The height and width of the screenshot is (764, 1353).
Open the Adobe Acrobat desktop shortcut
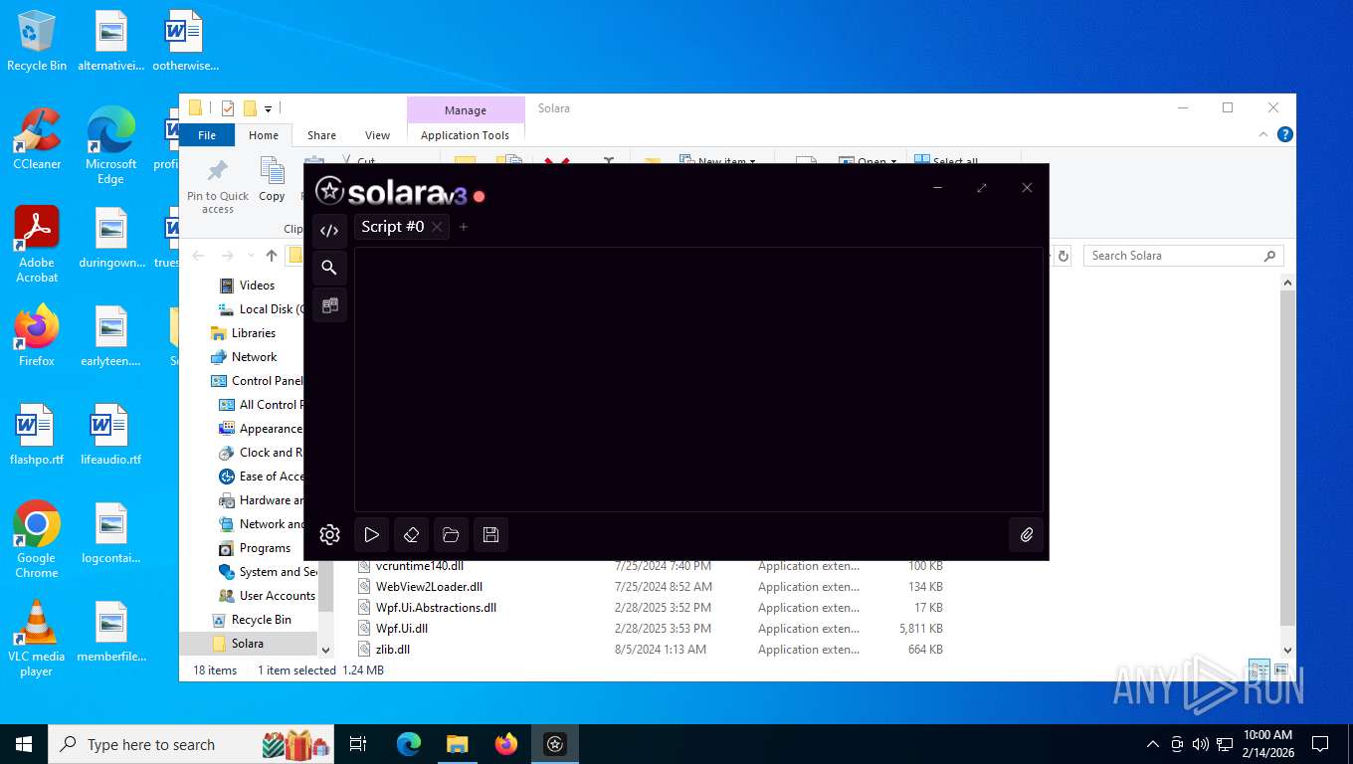pos(37,245)
